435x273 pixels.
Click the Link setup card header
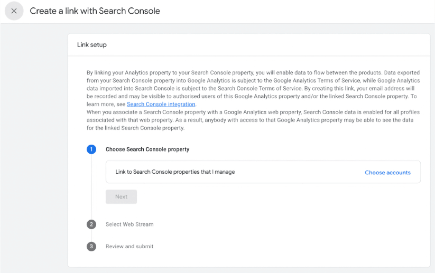(92, 45)
